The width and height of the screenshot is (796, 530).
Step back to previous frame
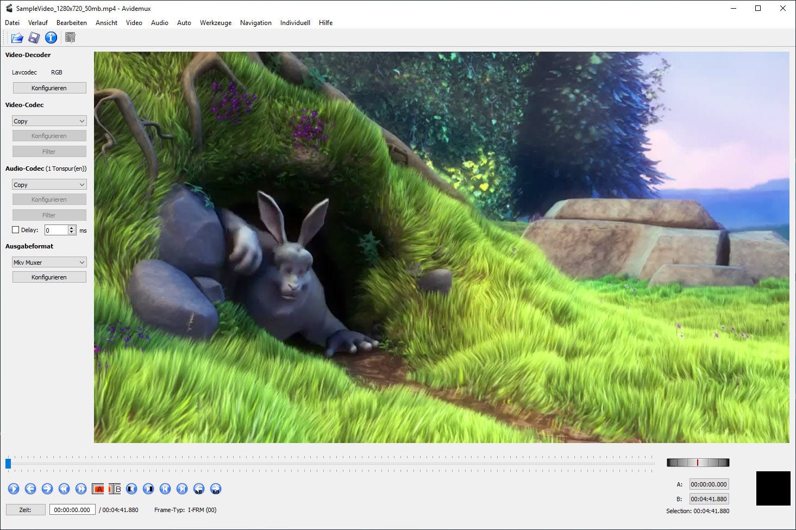[30, 489]
